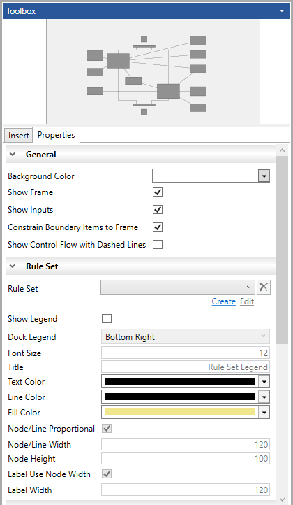
Task: Collapse the Rule Set section chevron
Action: (13, 266)
